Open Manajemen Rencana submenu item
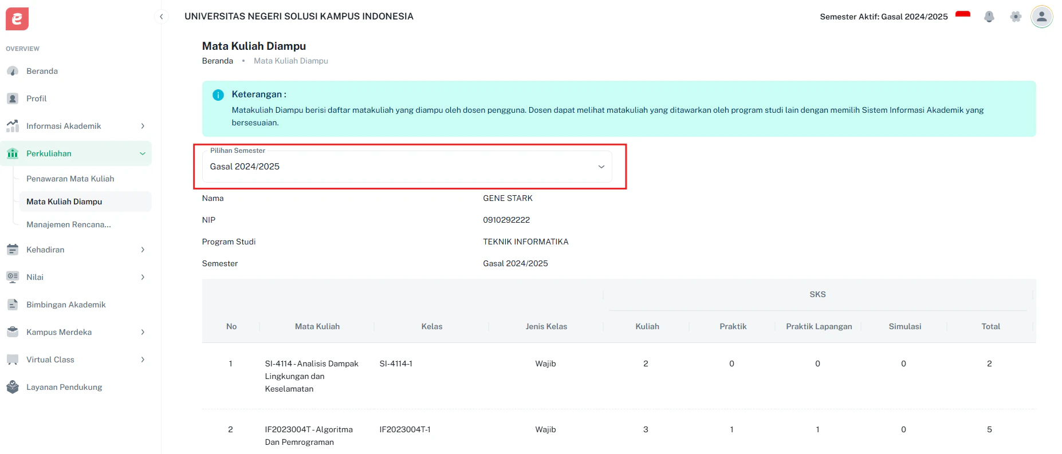 [85, 224]
